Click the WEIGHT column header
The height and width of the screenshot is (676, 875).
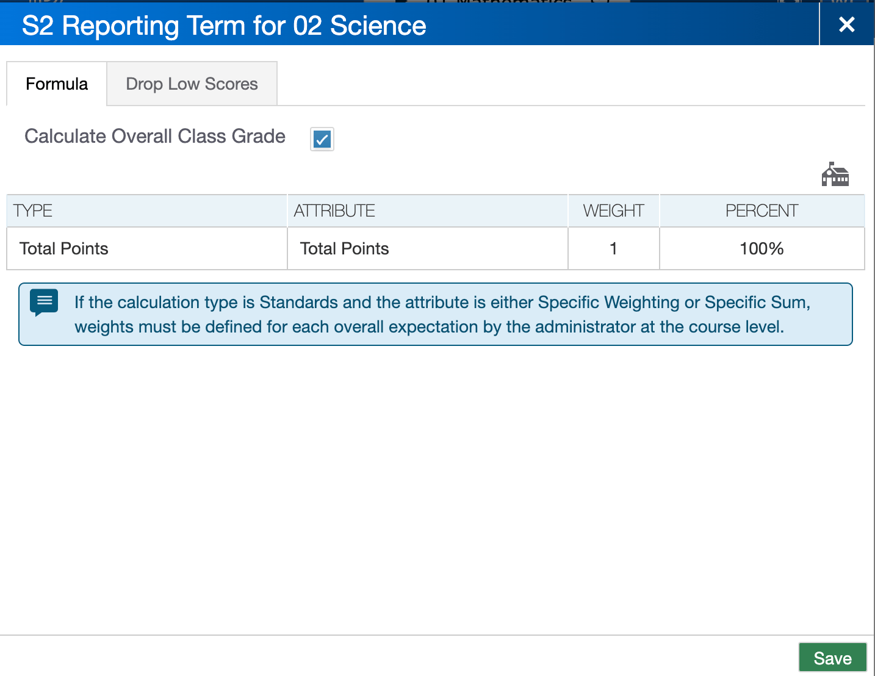pyautogui.click(x=613, y=210)
